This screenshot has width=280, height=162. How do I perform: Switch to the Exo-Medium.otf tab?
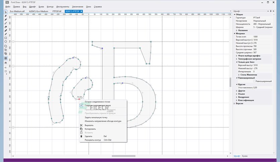pos(17,11)
